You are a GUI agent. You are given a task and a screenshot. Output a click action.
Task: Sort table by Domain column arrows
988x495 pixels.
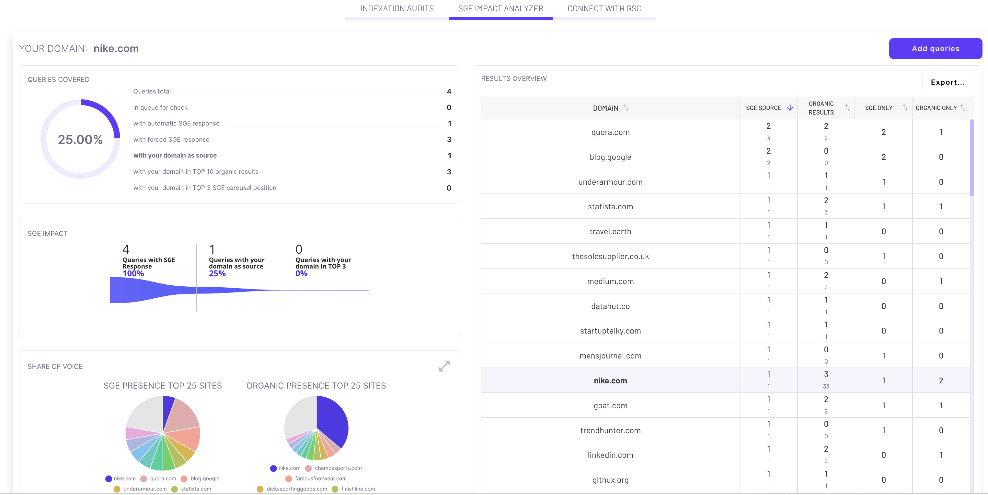pos(626,108)
